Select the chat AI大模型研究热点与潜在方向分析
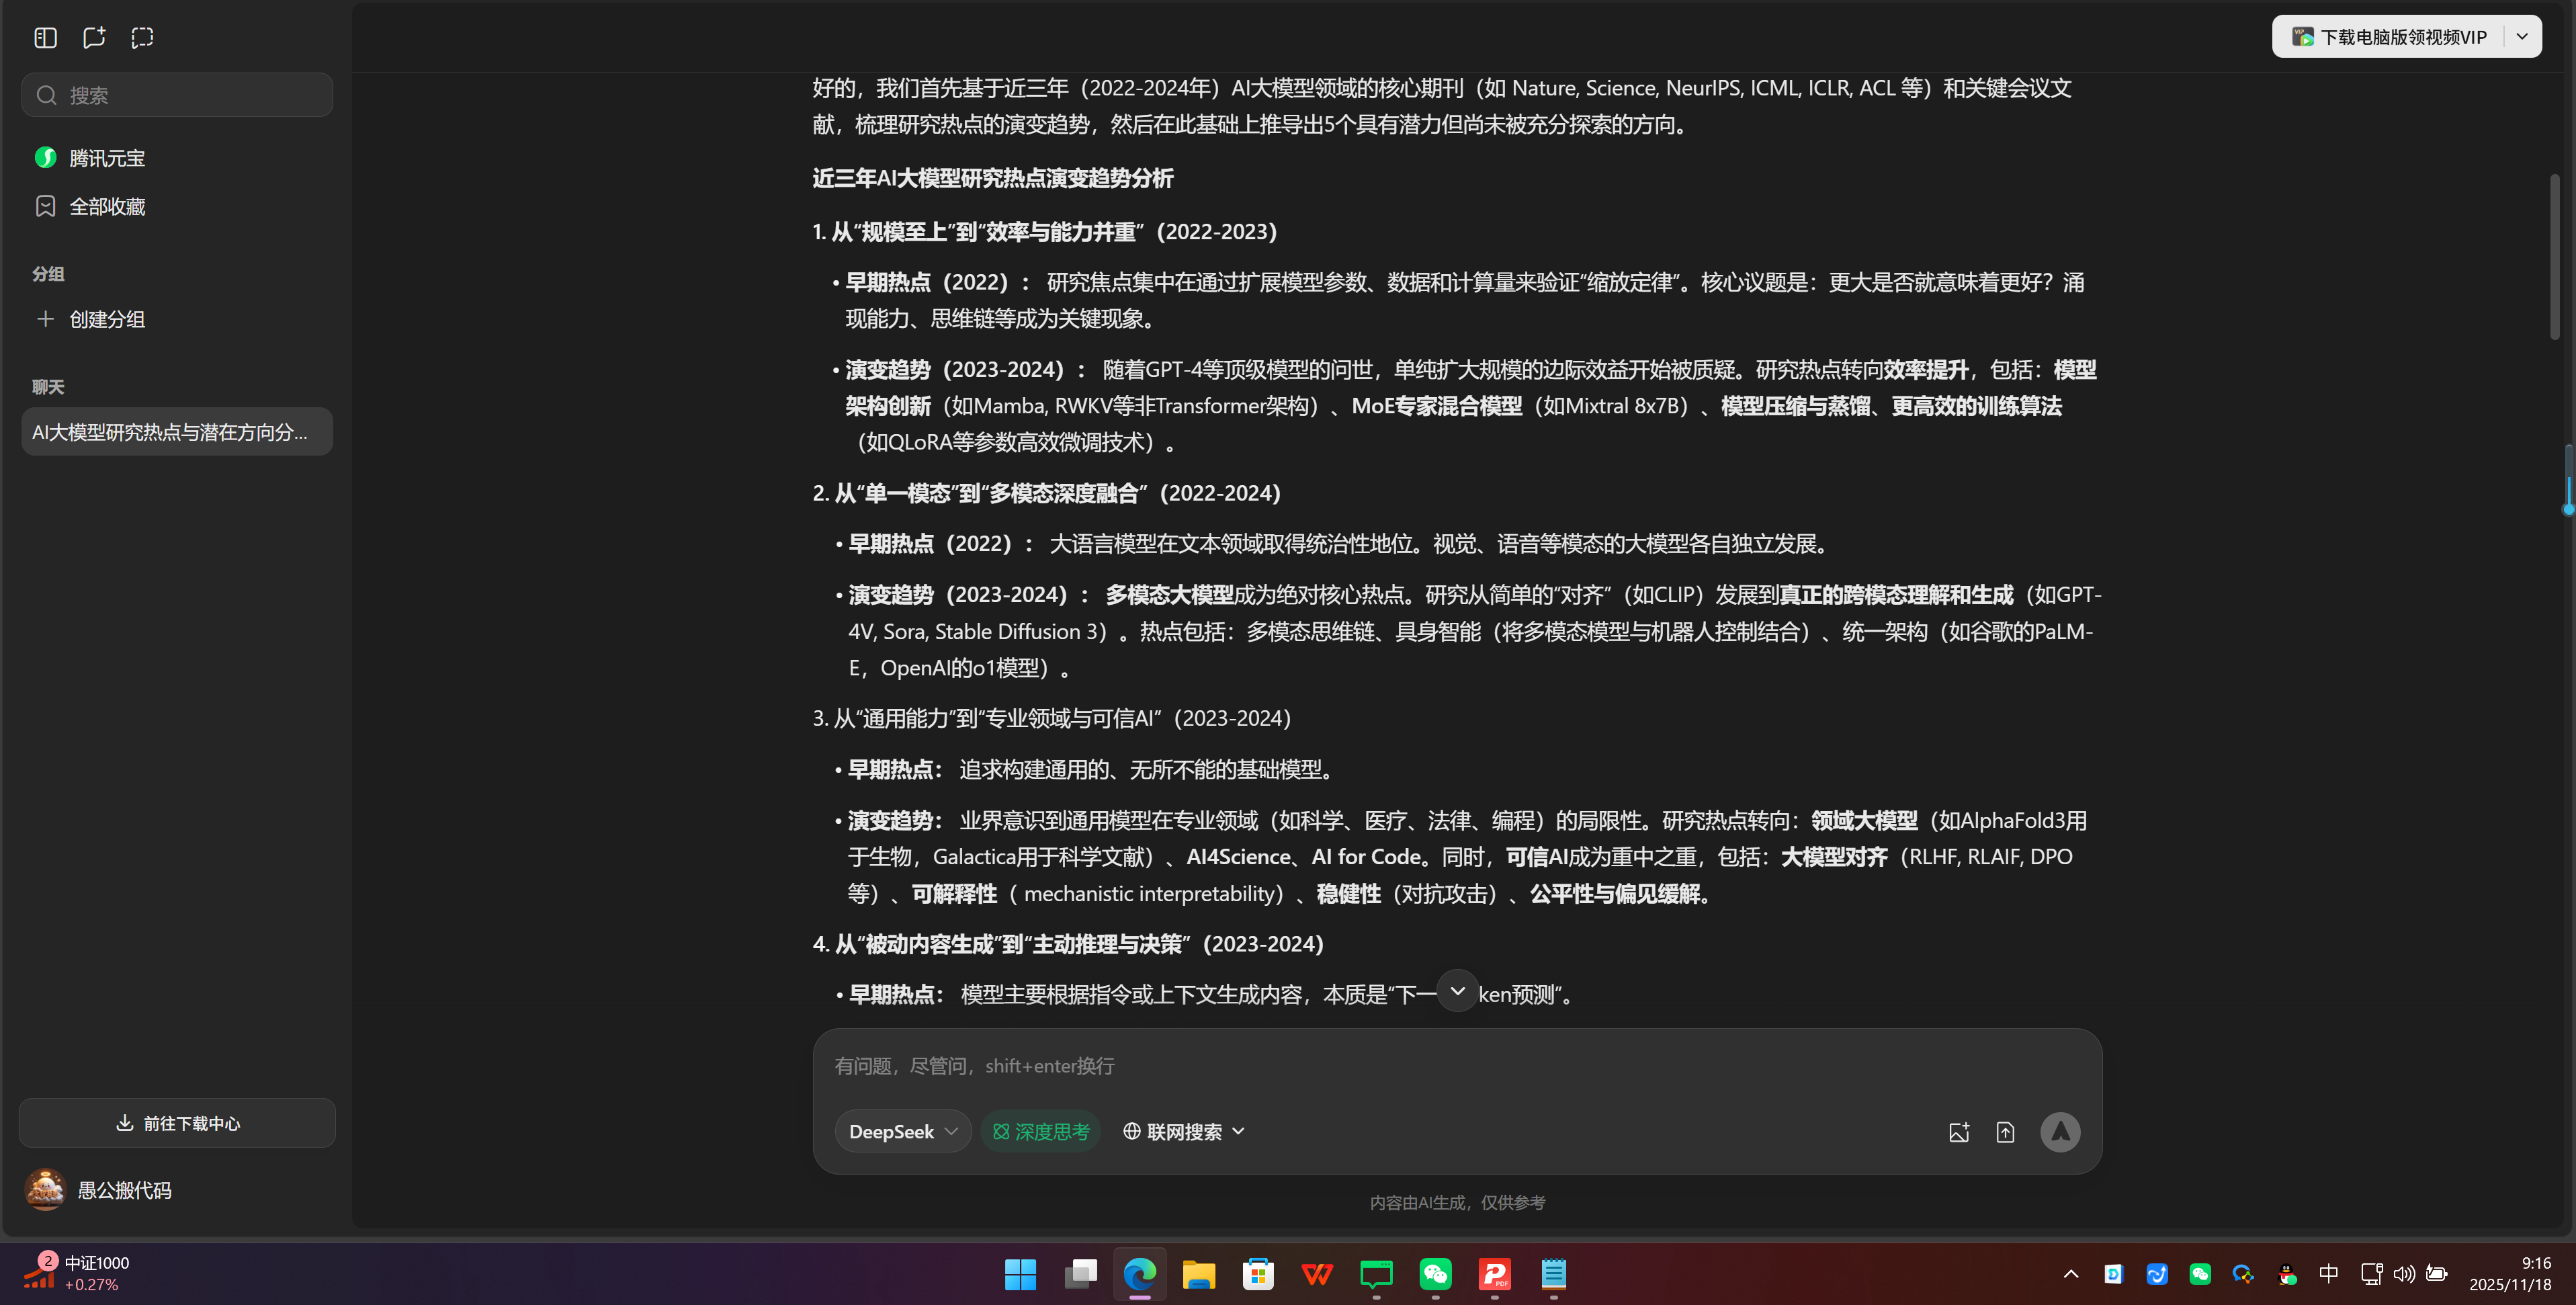 (x=176, y=432)
